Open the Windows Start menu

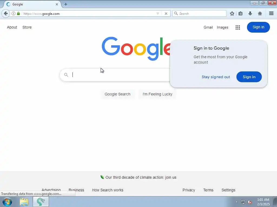point(7,202)
